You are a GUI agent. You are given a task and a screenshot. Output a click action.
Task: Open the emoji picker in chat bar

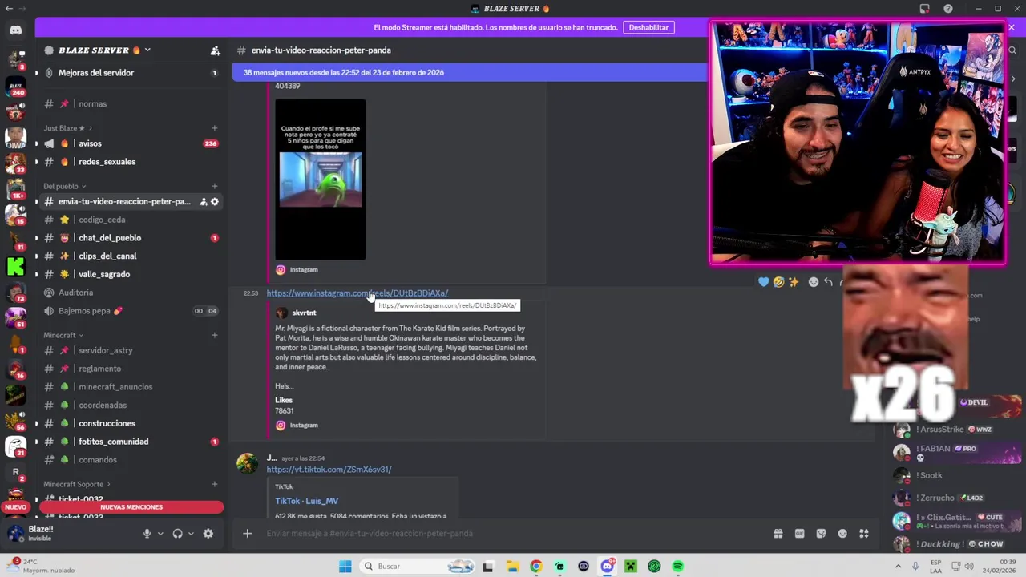(x=842, y=534)
